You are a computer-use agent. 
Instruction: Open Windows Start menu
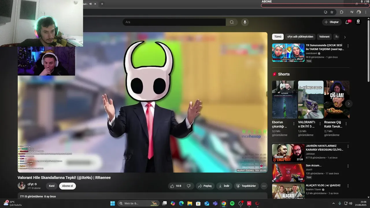[112, 203]
